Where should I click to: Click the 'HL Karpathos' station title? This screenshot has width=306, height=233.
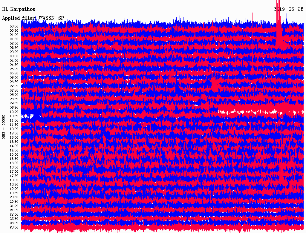[19, 9]
